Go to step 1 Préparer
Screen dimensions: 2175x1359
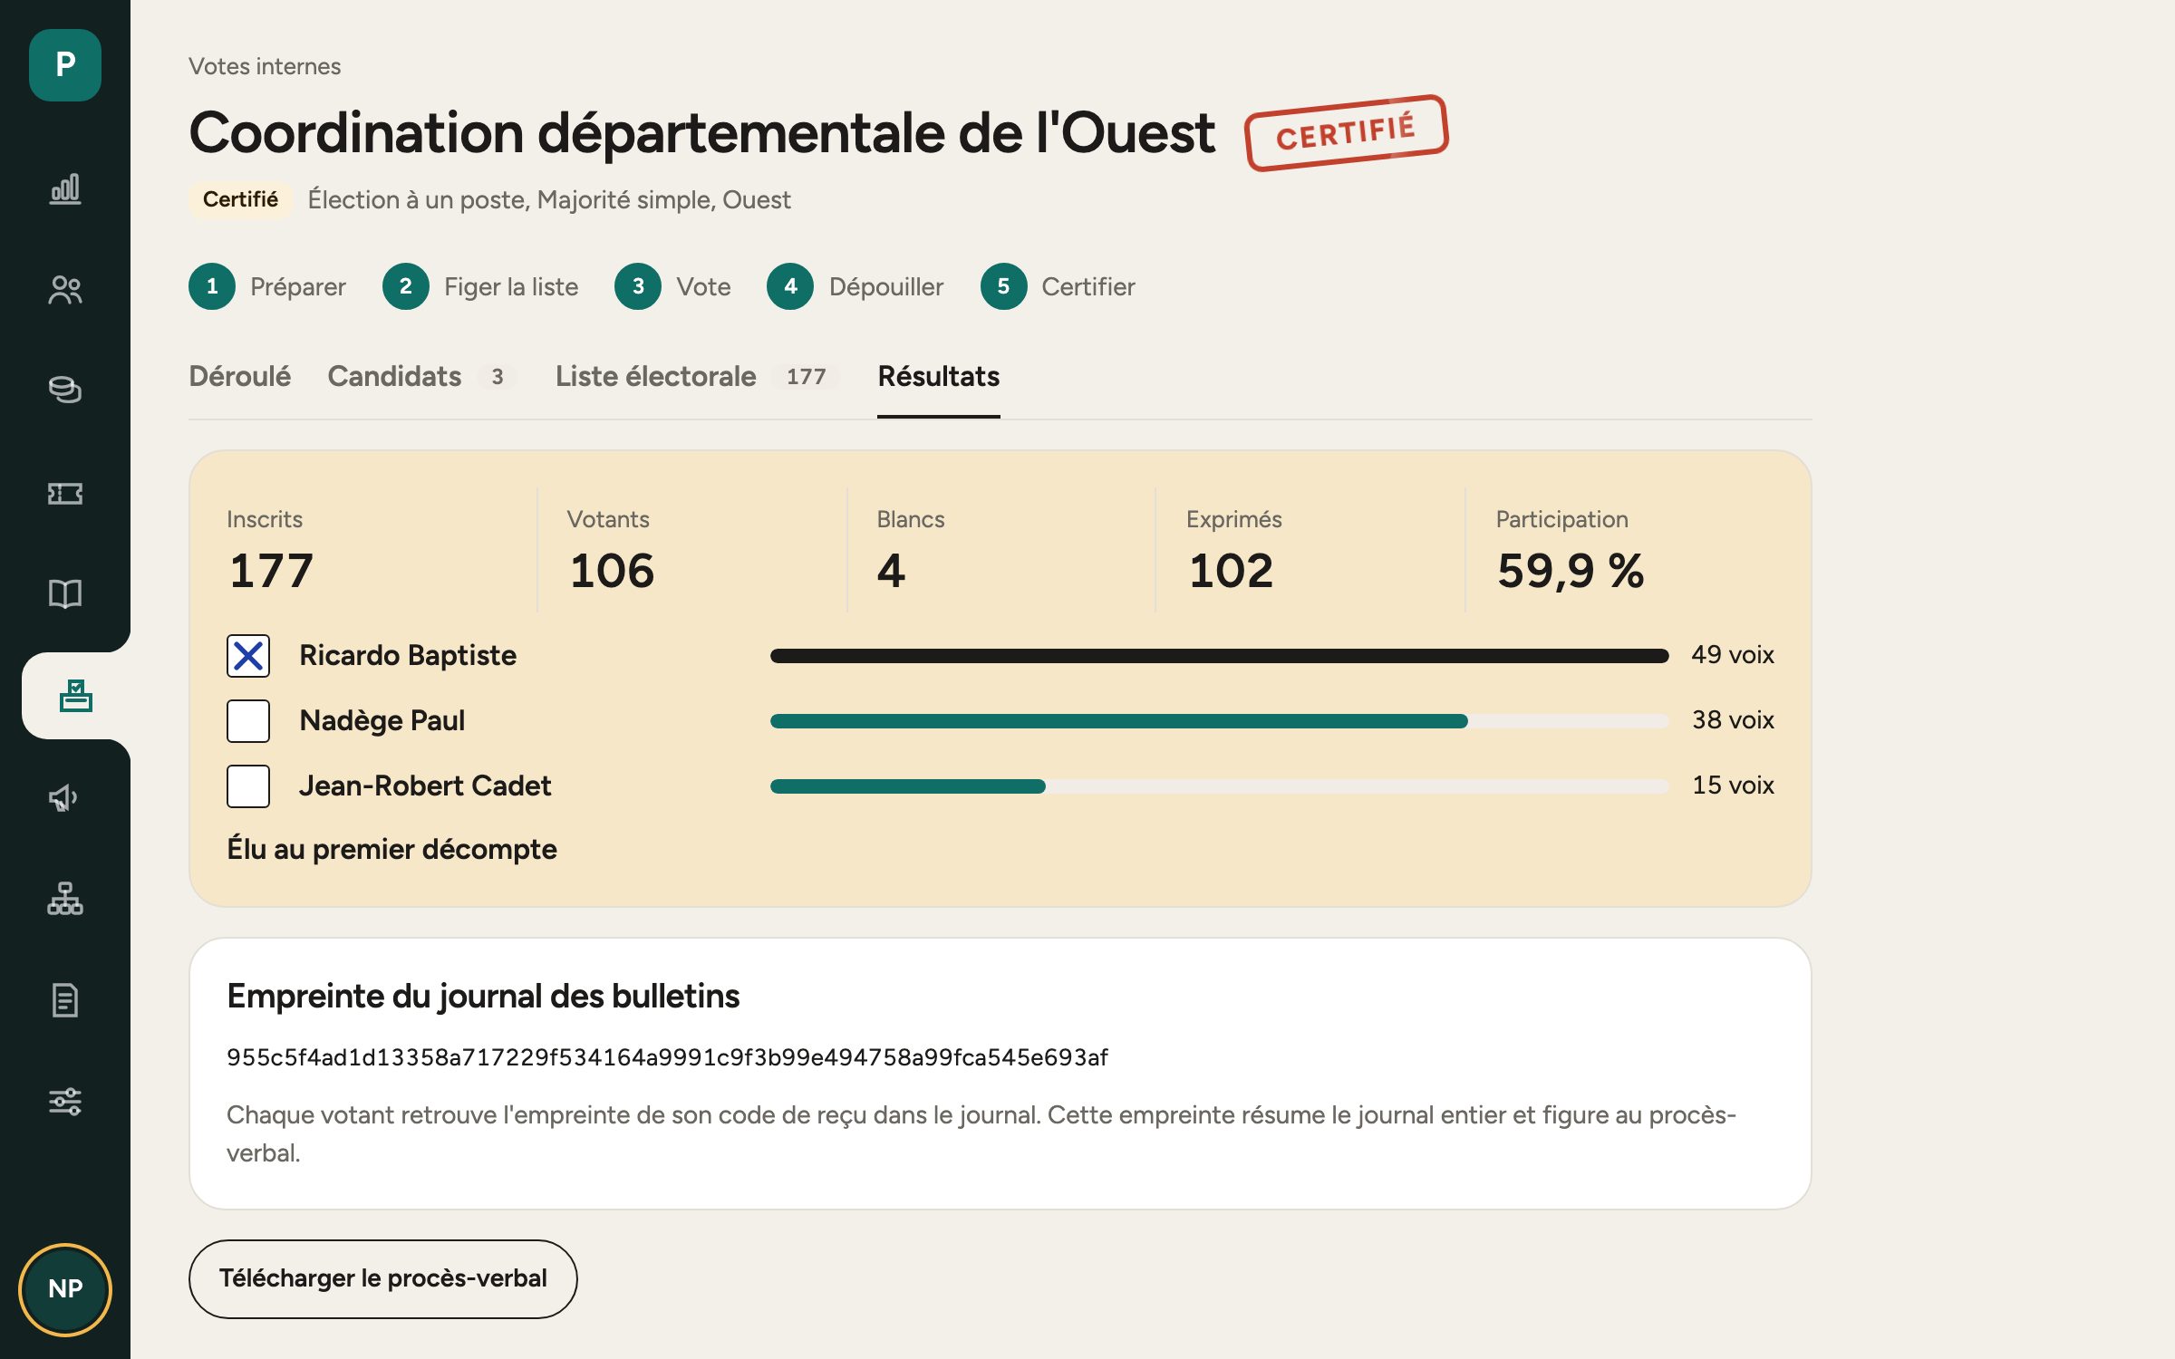point(267,286)
